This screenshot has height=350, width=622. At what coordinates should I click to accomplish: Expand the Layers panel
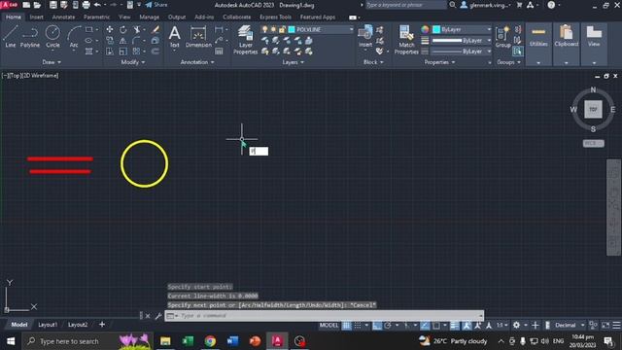point(294,62)
